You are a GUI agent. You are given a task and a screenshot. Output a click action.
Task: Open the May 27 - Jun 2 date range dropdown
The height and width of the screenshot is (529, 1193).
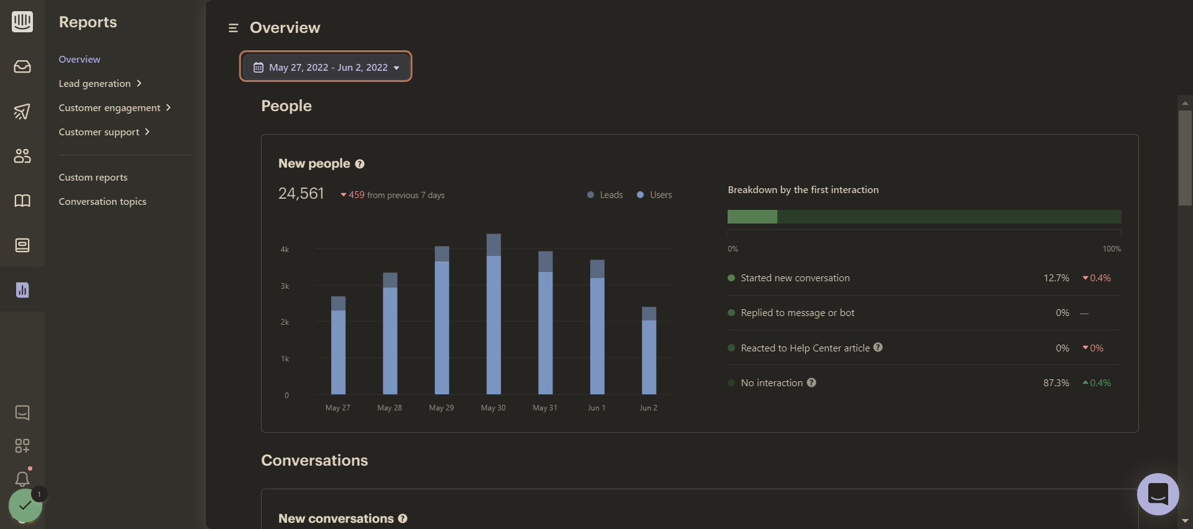326,67
